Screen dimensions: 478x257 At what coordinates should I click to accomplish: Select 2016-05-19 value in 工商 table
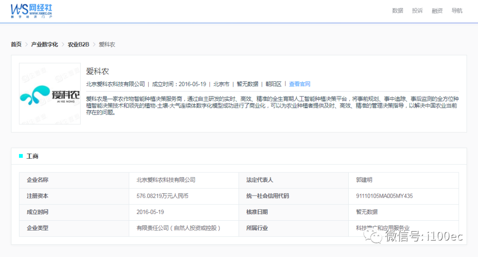point(150,212)
